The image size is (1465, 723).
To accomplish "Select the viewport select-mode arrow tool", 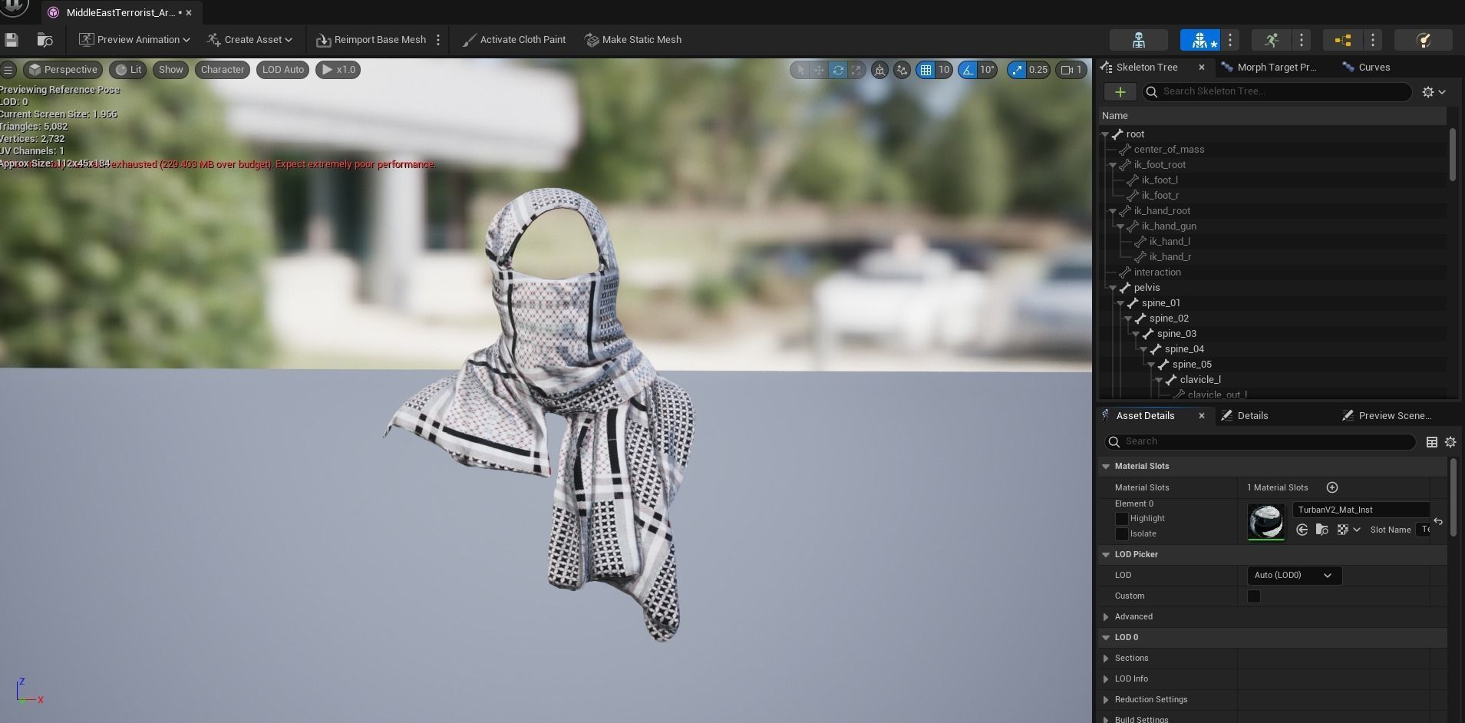I will (800, 70).
